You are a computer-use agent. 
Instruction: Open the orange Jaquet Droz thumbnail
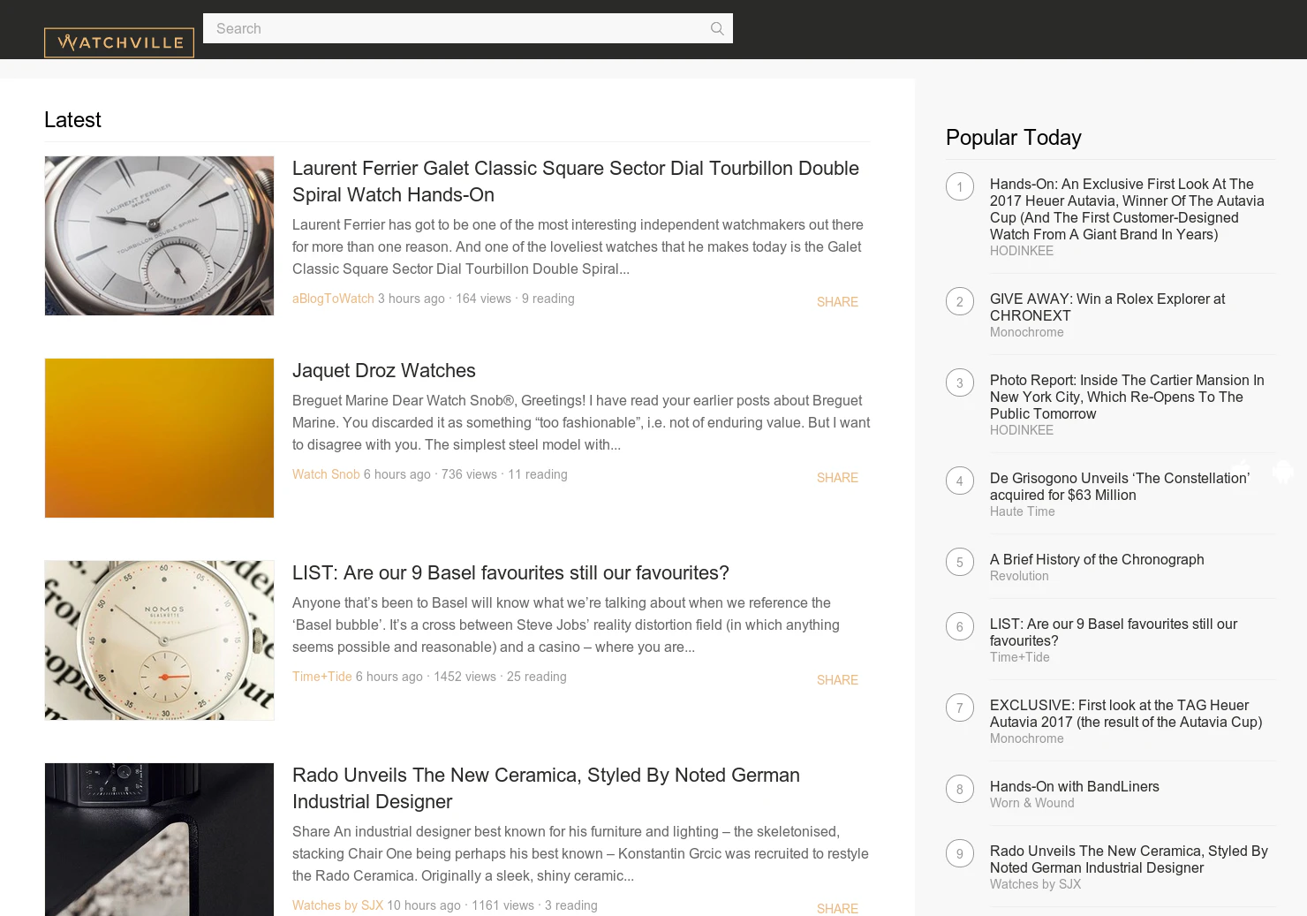click(x=159, y=438)
